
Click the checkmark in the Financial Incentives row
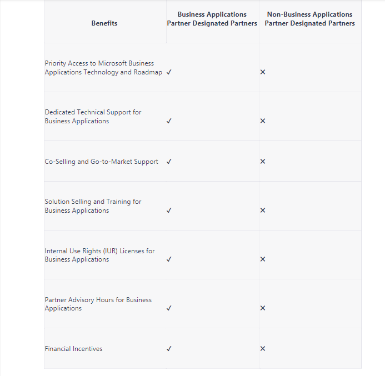click(169, 349)
